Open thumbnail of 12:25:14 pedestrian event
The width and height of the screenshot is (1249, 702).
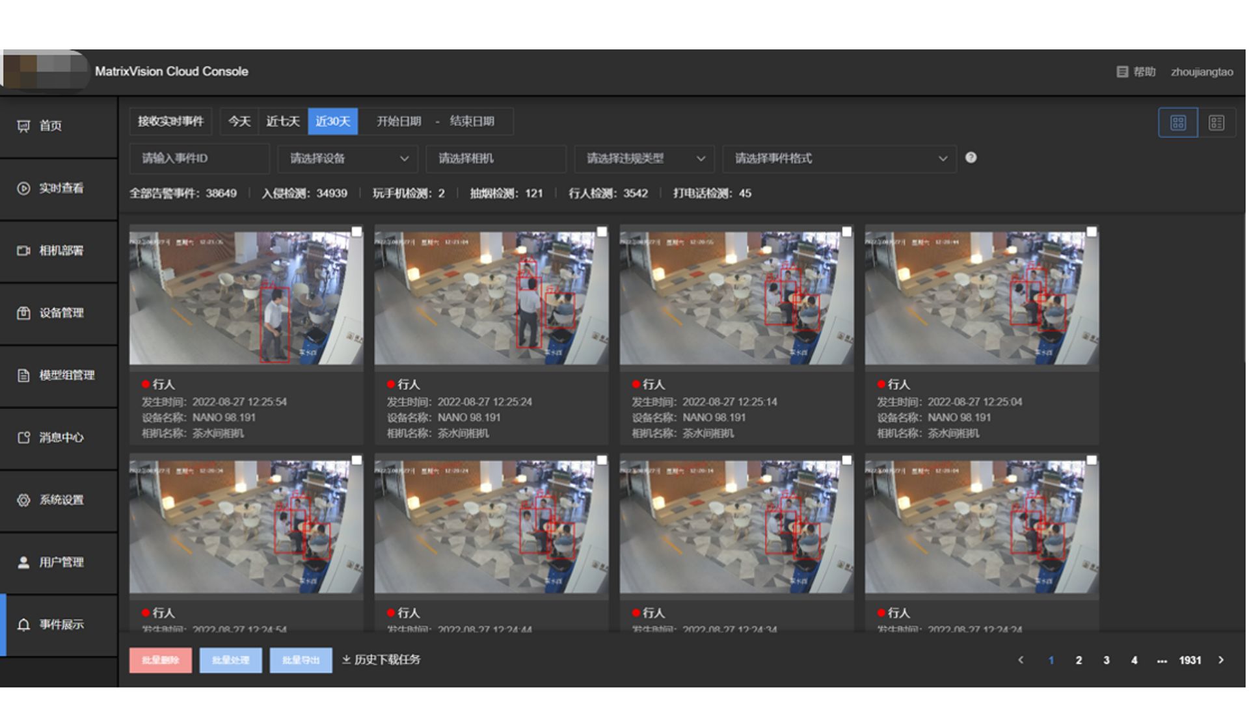(x=736, y=298)
